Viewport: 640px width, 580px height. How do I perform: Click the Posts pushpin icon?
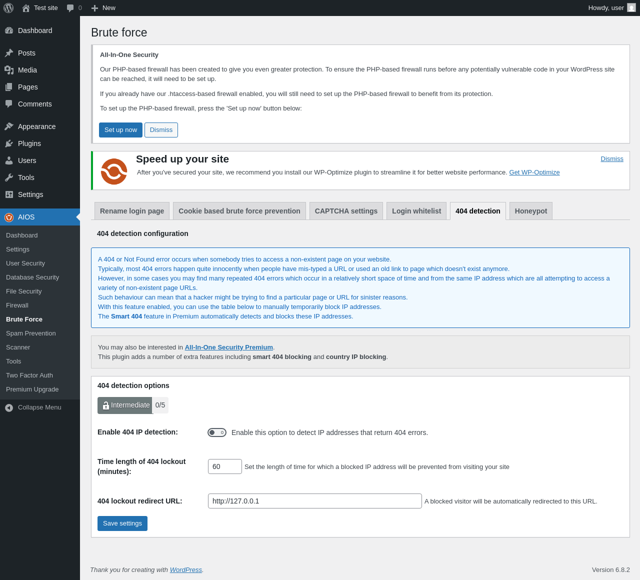[9, 53]
